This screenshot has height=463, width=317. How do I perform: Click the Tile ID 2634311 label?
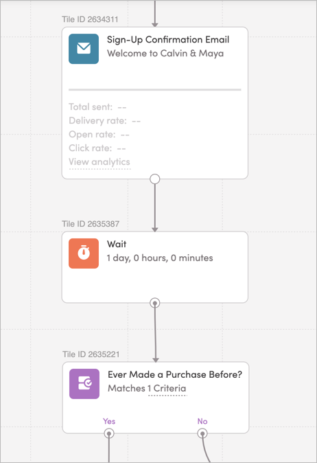(90, 19)
